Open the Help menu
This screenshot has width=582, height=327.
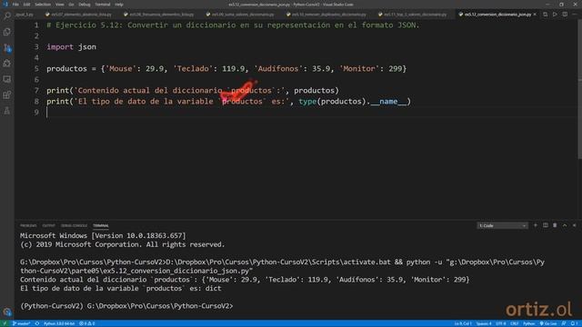click(x=119, y=5)
